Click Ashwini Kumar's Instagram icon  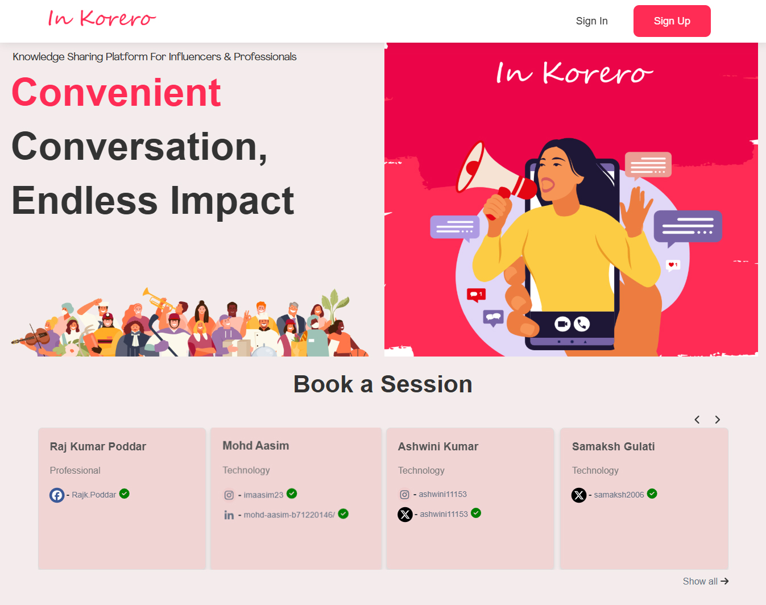pyautogui.click(x=404, y=495)
